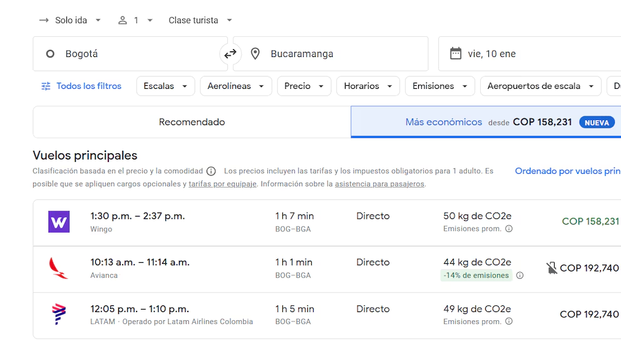Select the Más económicos tab
This screenshot has width=621, height=349.
click(x=485, y=122)
